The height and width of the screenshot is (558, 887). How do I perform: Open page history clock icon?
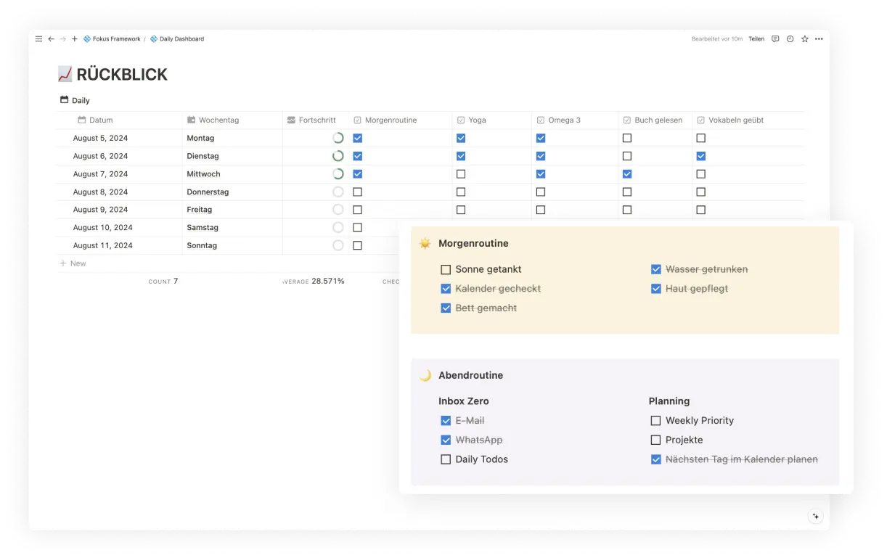point(790,39)
